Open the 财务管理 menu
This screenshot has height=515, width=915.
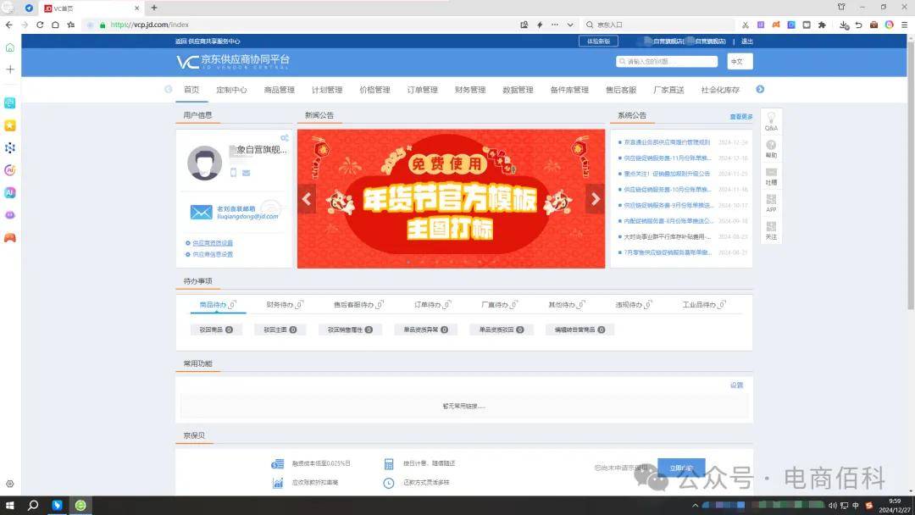470,90
